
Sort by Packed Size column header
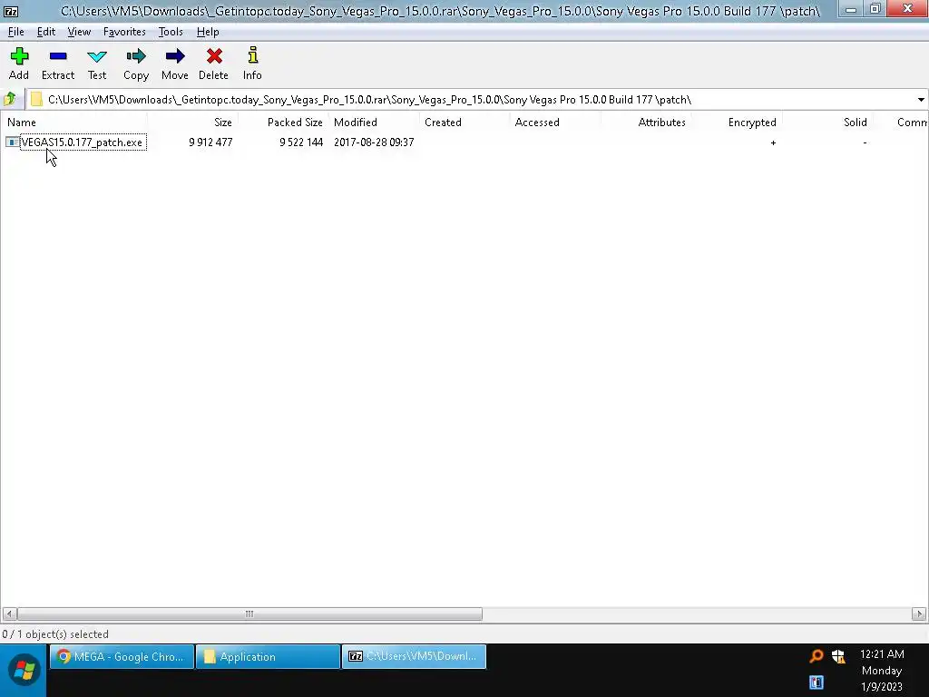pos(283,123)
